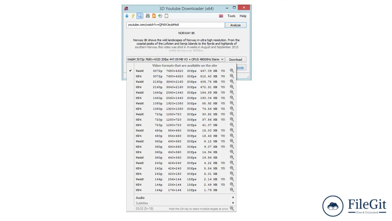Click the 'Hold the Ctrl key' hint text
Viewport: 392px width, 221px height.
click(198, 209)
